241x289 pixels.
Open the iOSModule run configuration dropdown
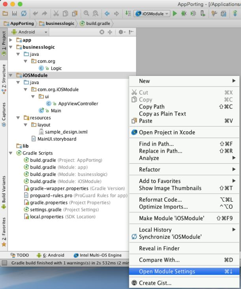[x=152, y=13]
